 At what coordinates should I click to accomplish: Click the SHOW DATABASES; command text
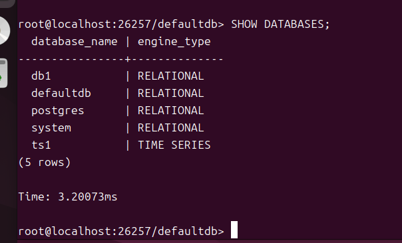point(280,25)
